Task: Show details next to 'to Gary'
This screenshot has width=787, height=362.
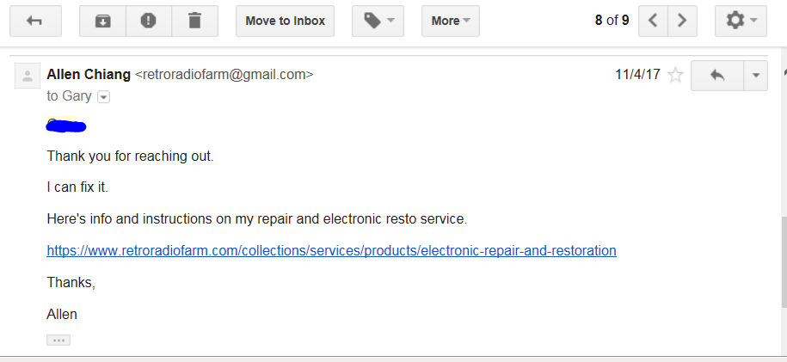Action: 103,96
